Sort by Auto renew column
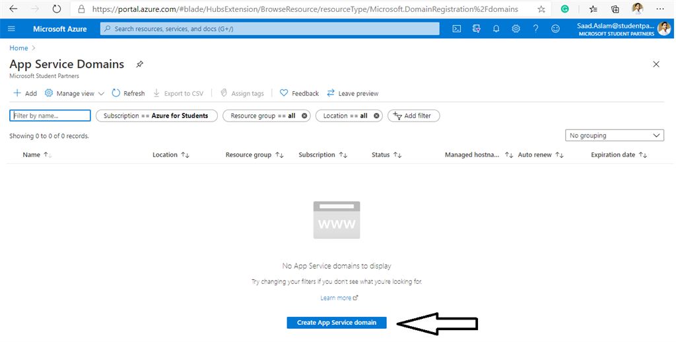676x342 pixels. pos(541,155)
